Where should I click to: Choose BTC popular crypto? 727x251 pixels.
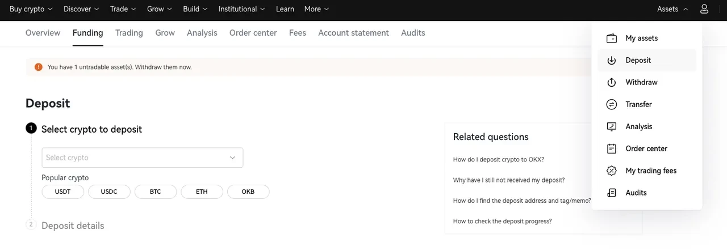(x=156, y=192)
